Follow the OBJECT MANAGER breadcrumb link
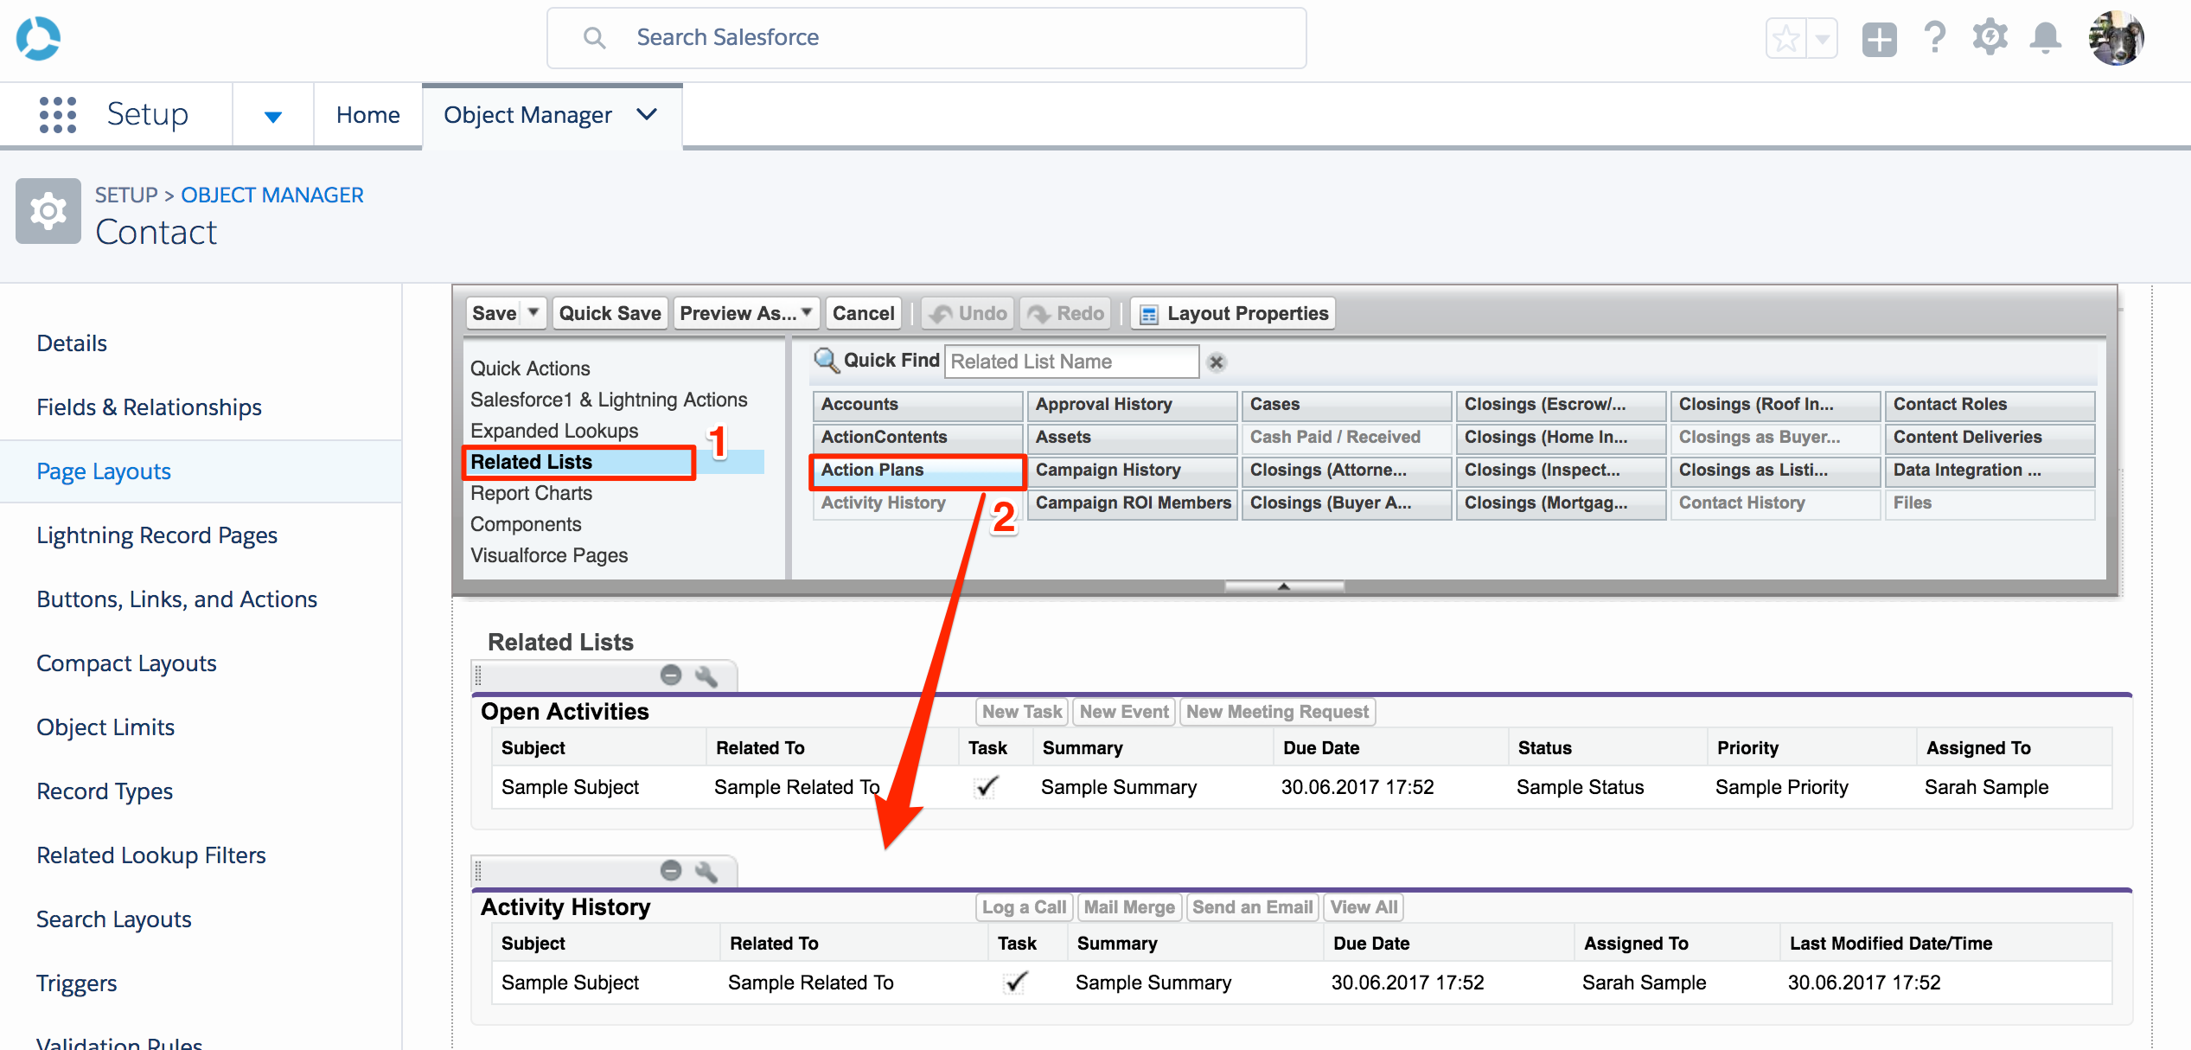 (x=271, y=195)
